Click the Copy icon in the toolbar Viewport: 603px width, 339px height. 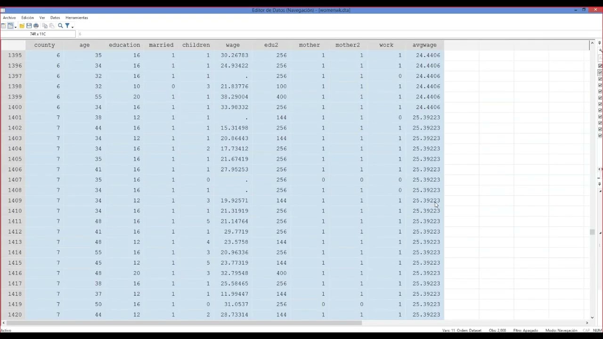[45, 26]
